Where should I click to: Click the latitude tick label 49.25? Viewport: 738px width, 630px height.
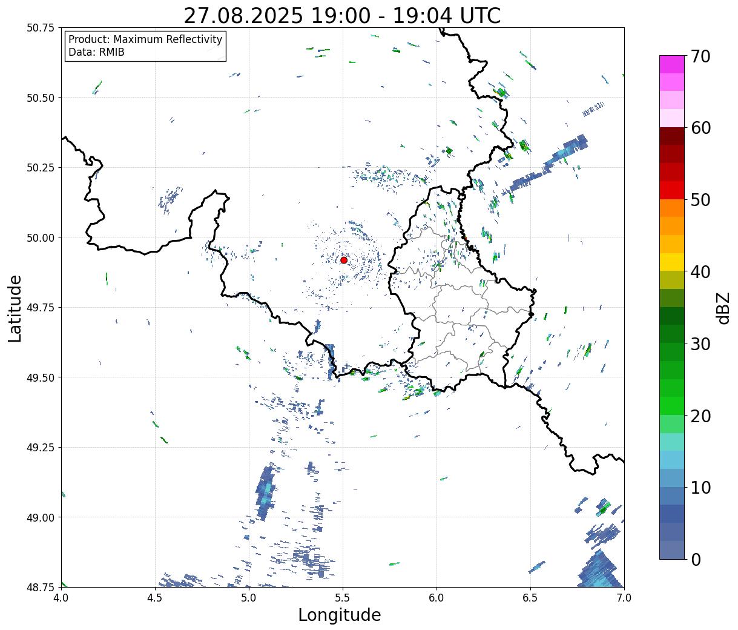click(41, 448)
